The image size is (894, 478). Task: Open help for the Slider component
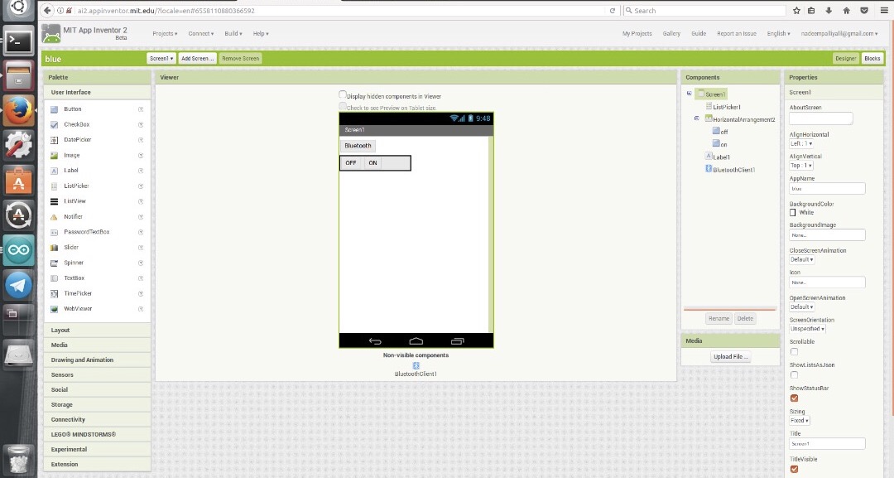tap(140, 248)
